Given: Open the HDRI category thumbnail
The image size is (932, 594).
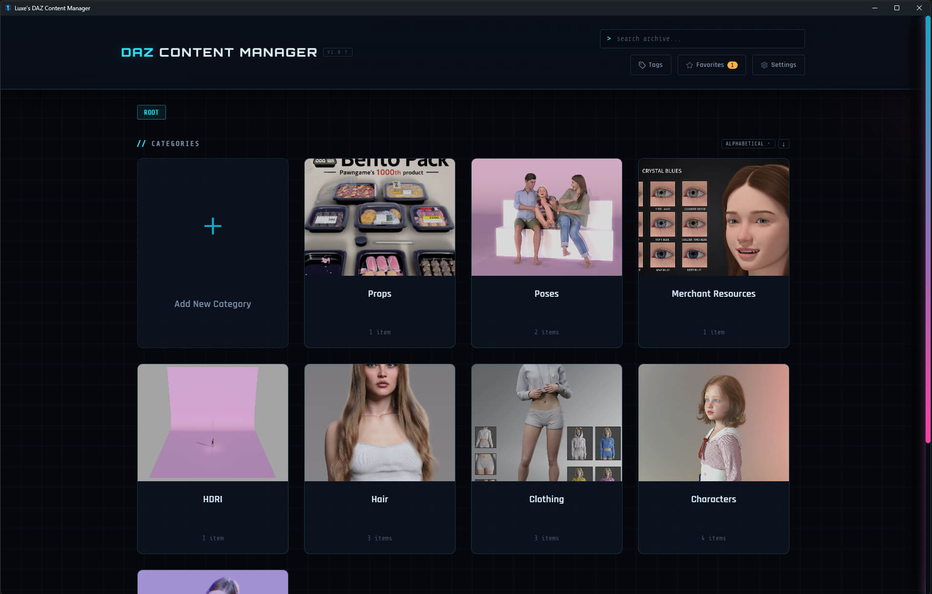Looking at the screenshot, I should click(x=212, y=423).
